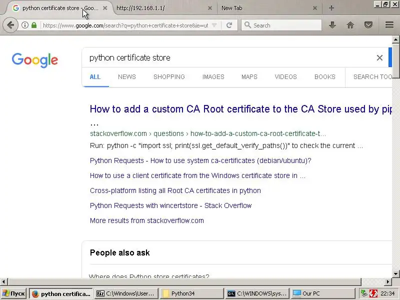Click the Google search query field
This screenshot has width=400, height=300.
pos(229,58)
